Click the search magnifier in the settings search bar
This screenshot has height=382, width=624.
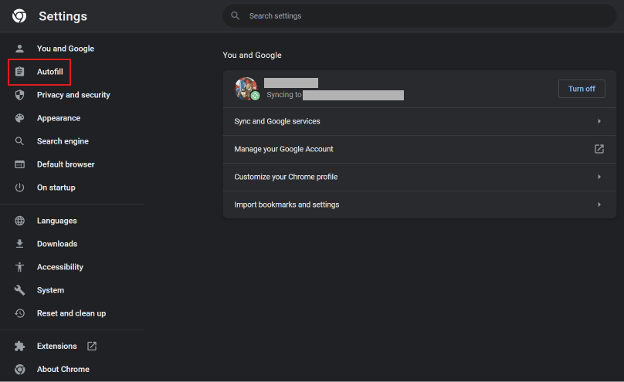(x=236, y=16)
